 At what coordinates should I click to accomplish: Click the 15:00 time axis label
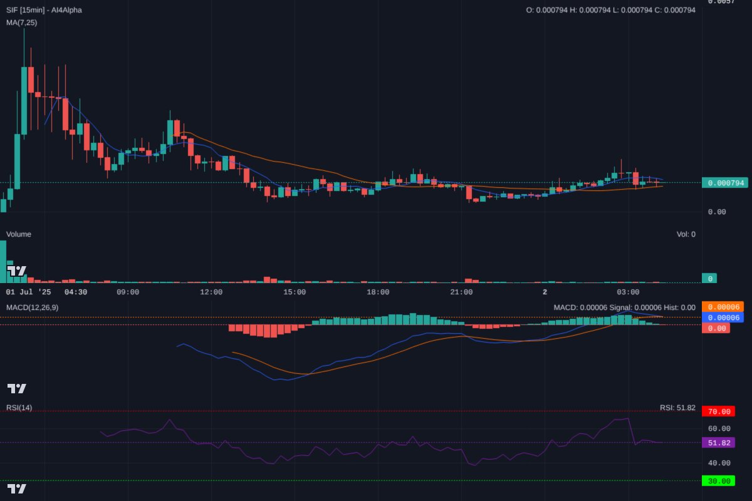[295, 292]
